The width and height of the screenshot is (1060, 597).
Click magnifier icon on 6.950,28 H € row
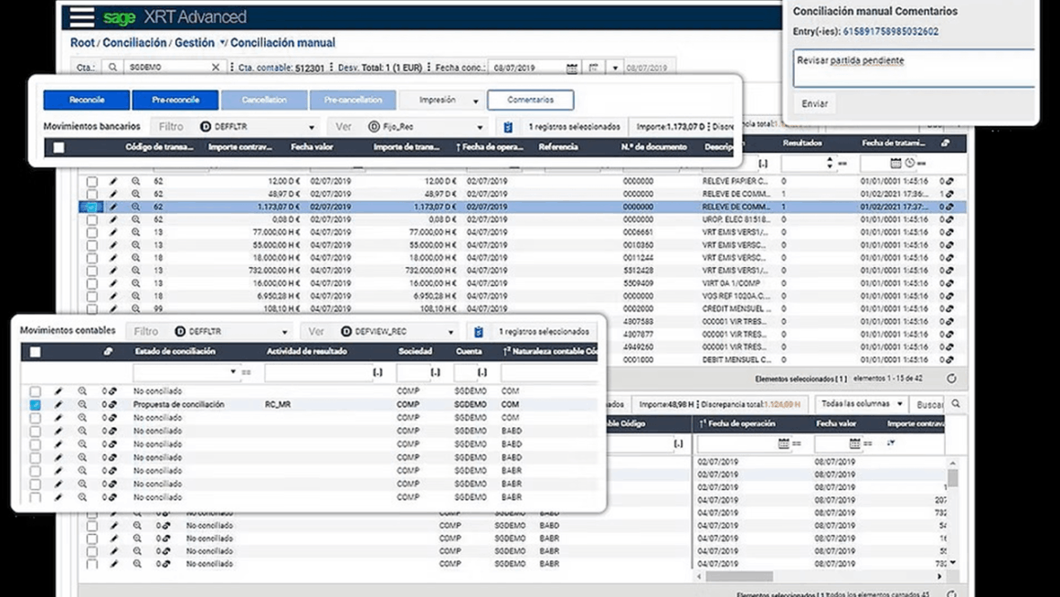(136, 296)
